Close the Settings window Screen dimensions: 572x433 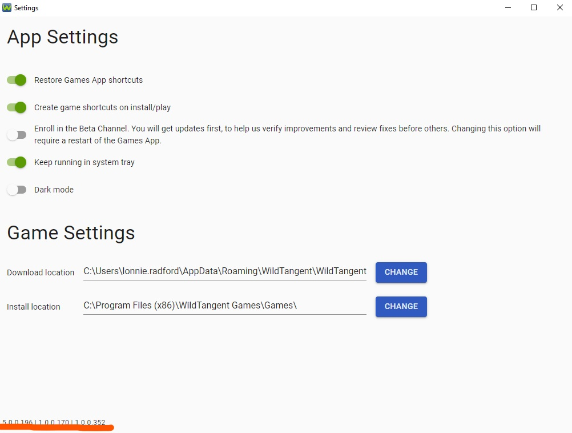559,7
